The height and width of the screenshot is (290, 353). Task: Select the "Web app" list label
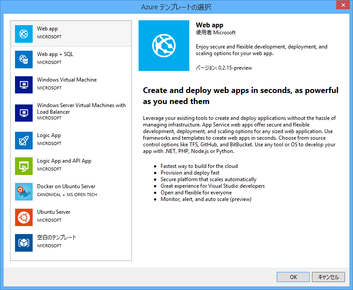point(48,29)
